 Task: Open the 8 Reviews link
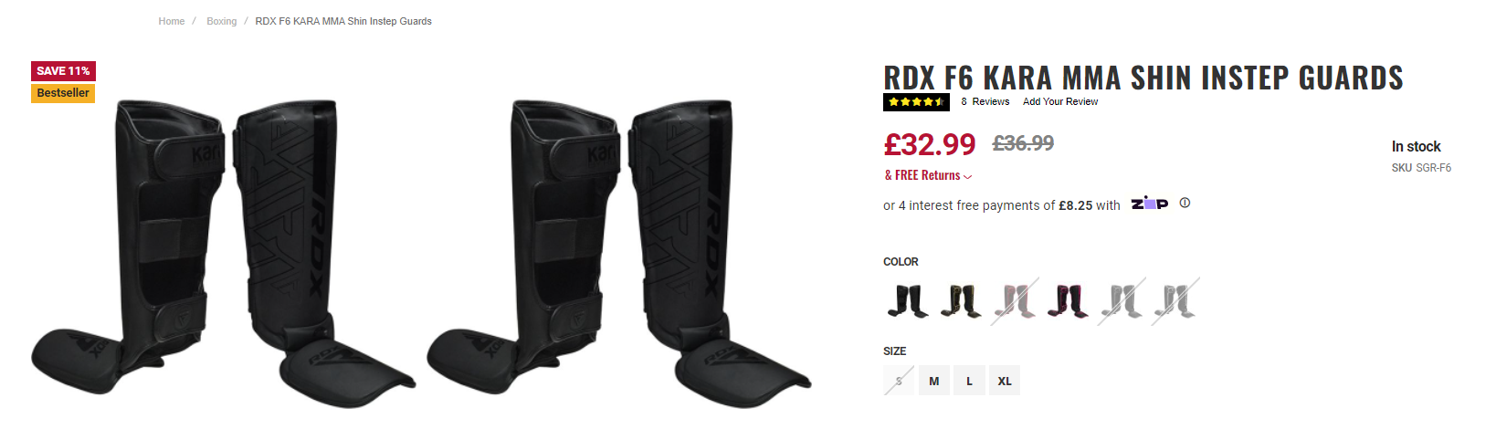click(985, 101)
